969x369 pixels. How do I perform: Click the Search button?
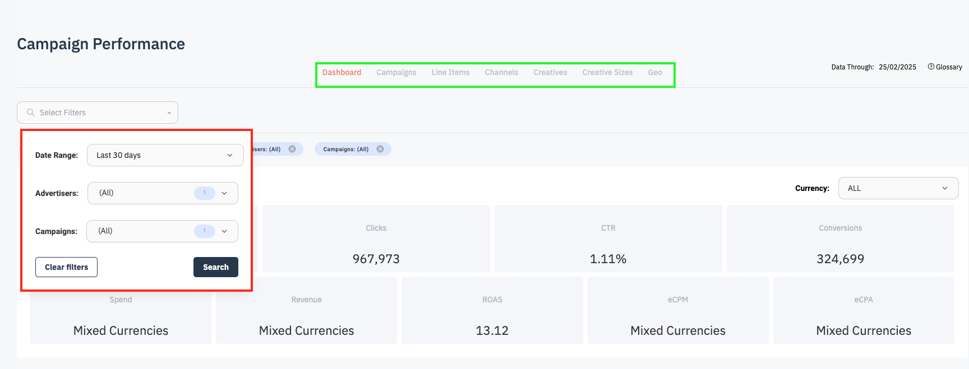[x=216, y=267]
